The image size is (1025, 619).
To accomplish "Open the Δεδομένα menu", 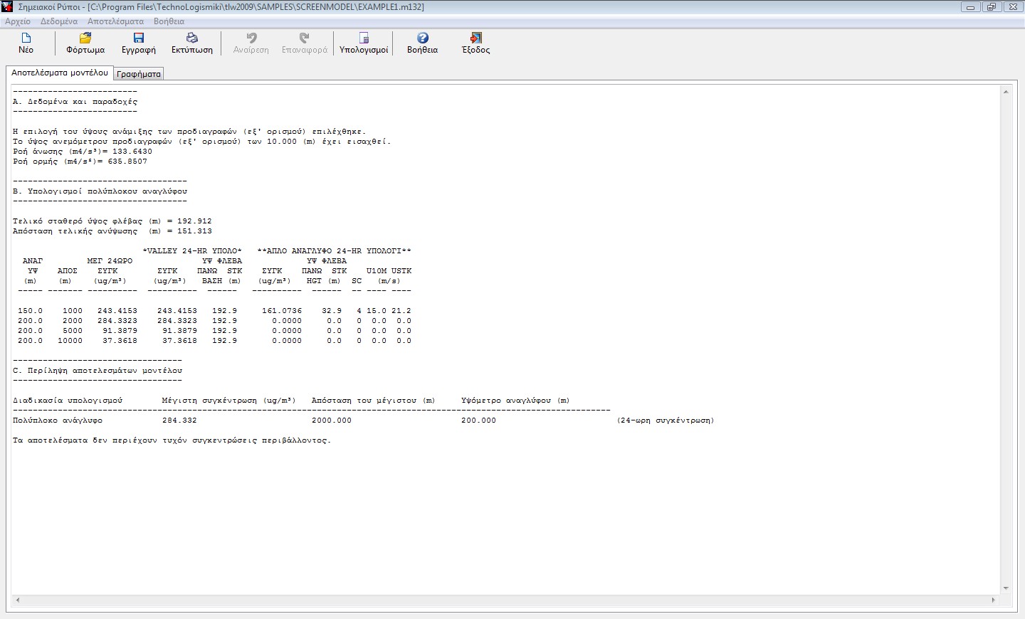I will (59, 21).
